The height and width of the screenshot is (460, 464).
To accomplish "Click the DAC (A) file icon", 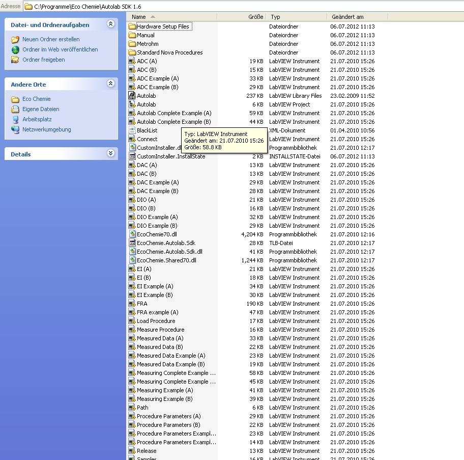I will point(132,165).
